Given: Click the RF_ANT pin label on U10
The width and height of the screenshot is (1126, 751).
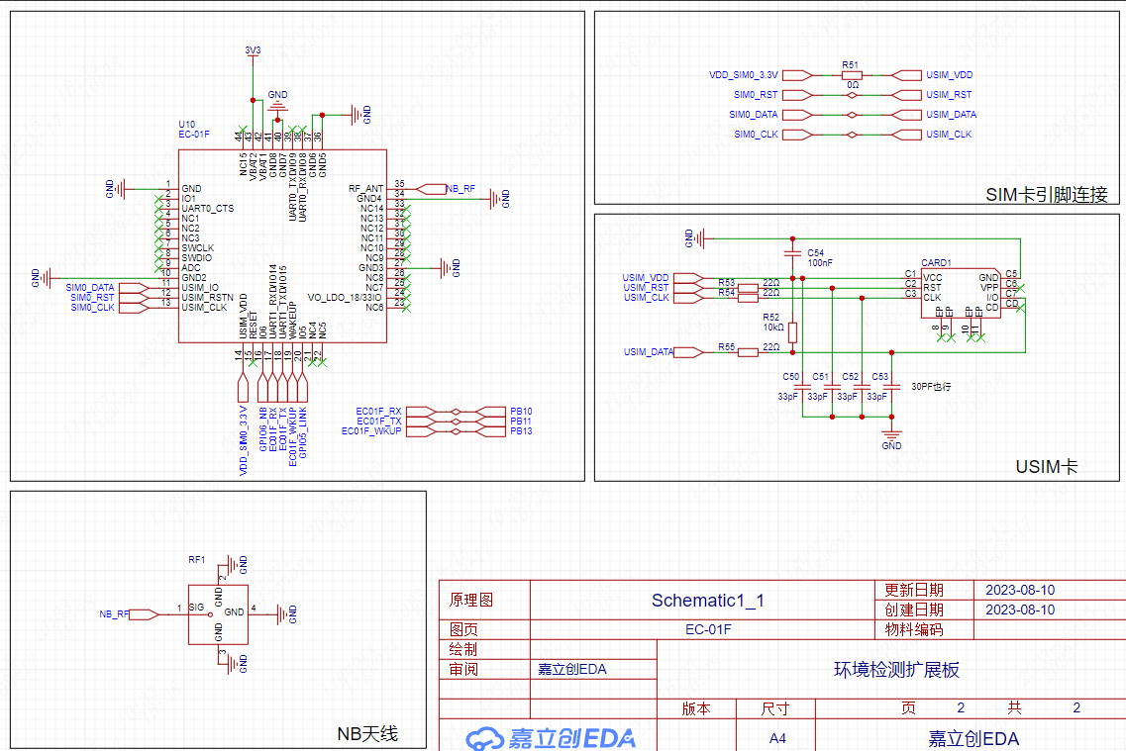Looking at the screenshot, I should [x=365, y=189].
